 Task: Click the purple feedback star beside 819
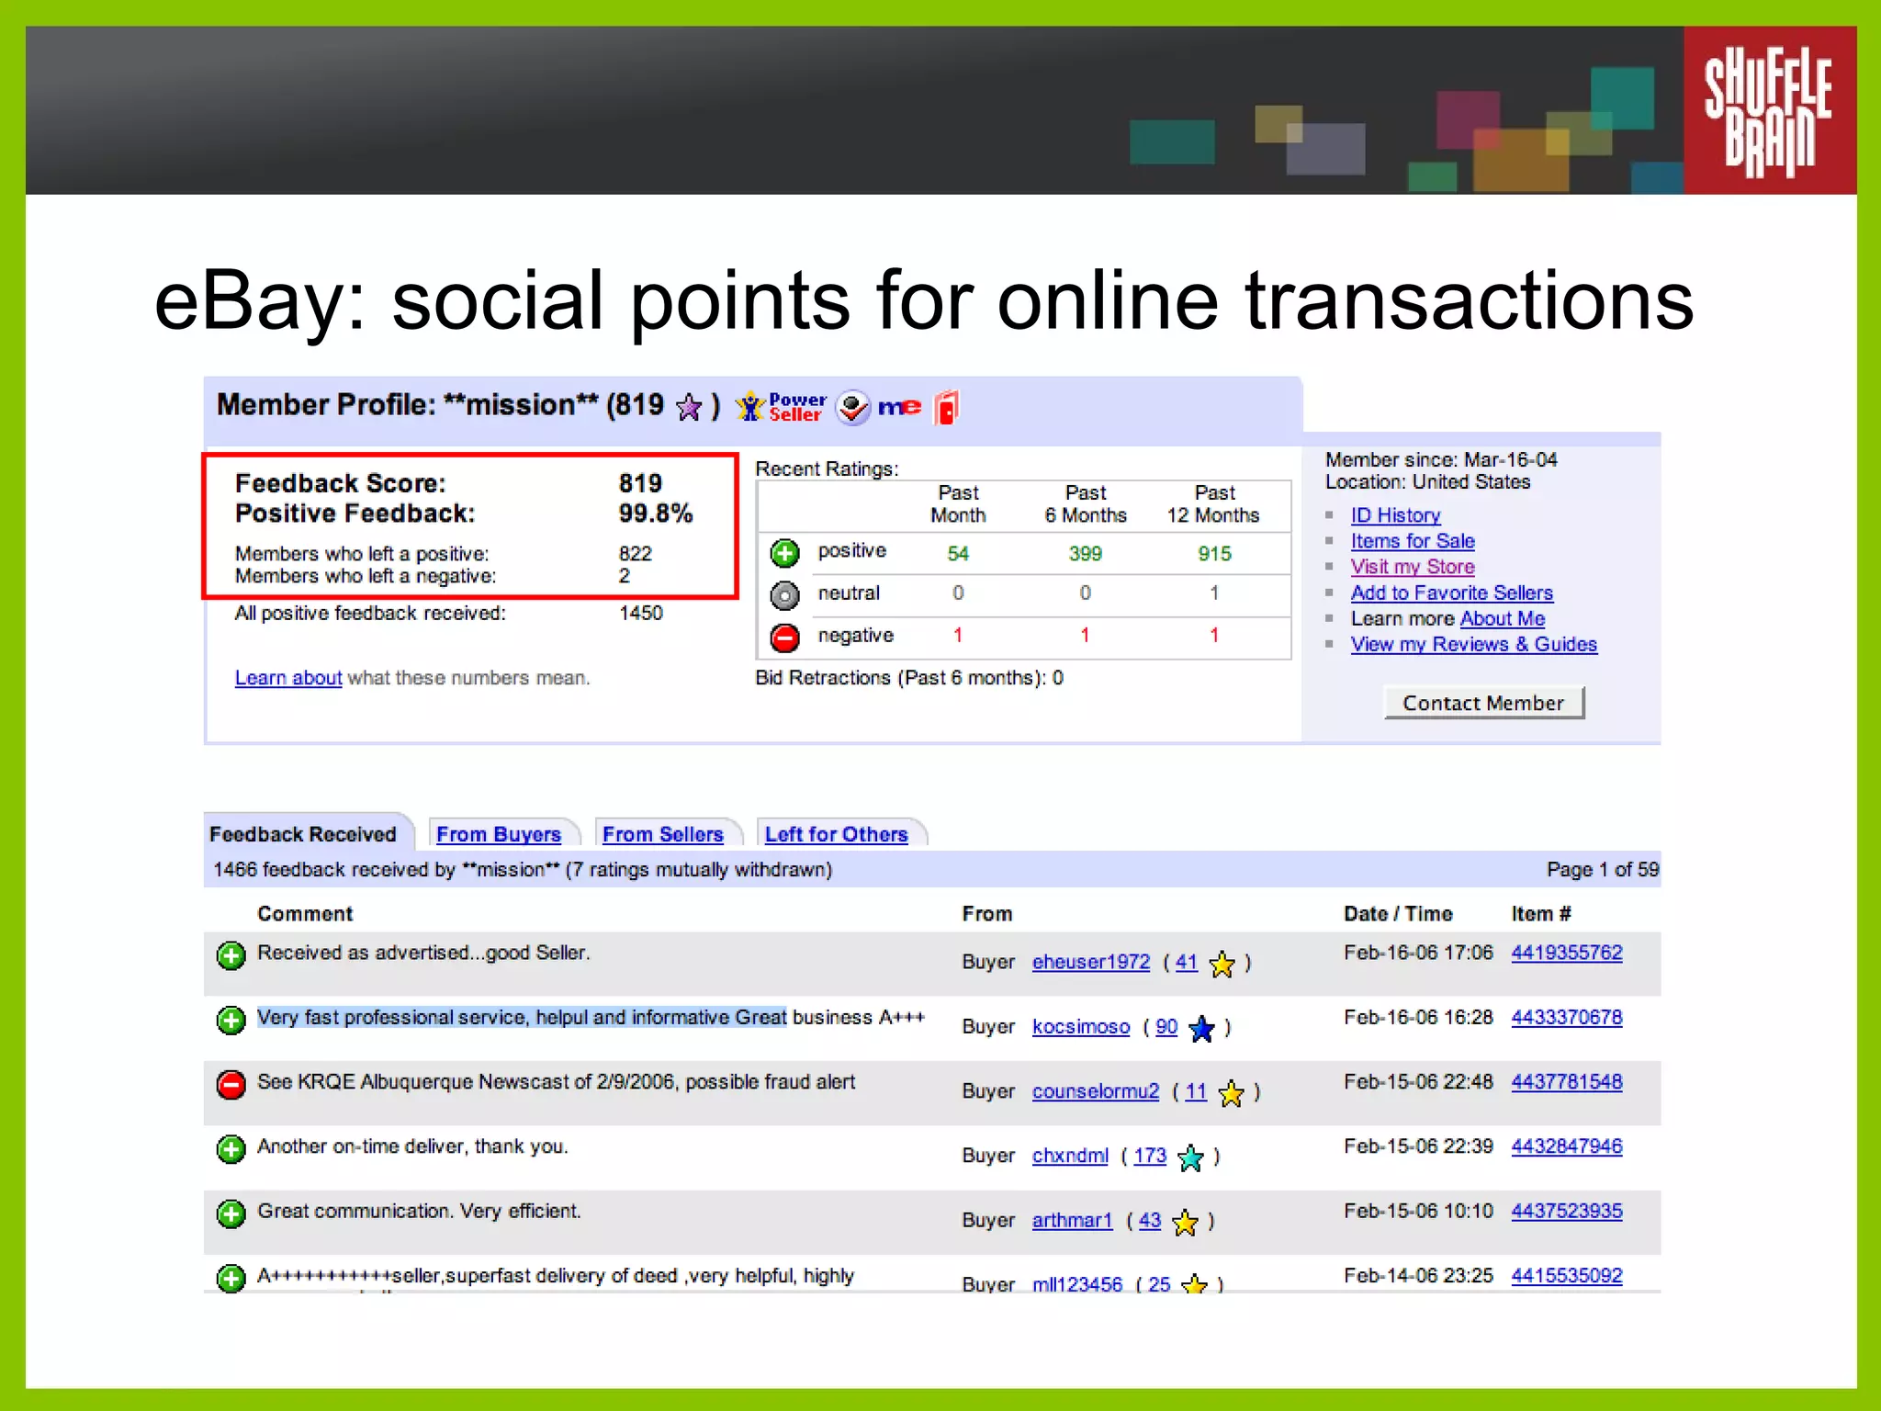tap(689, 407)
